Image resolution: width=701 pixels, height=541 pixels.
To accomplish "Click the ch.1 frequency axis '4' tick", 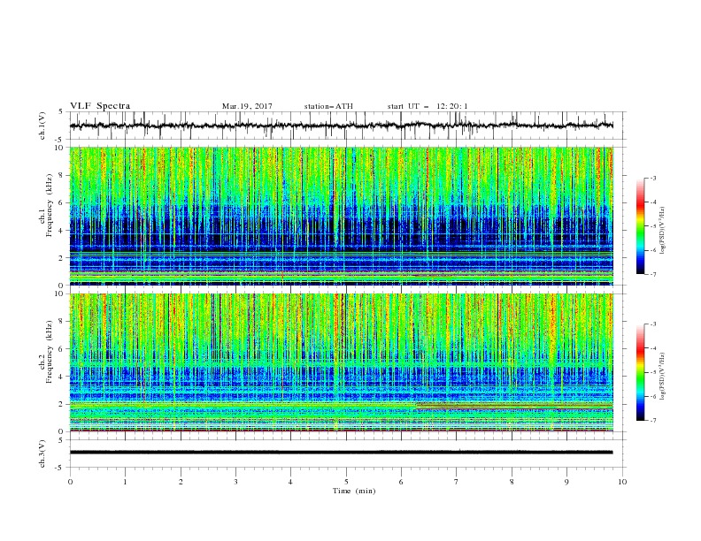I will click(x=63, y=231).
